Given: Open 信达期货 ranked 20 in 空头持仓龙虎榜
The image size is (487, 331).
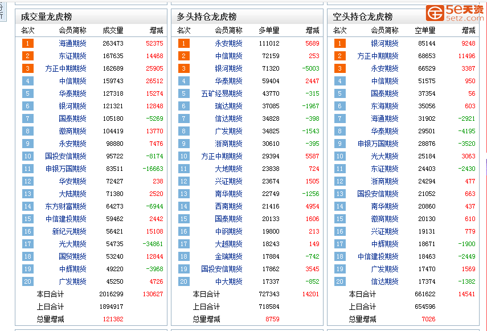Looking at the screenshot, I should click(384, 281).
